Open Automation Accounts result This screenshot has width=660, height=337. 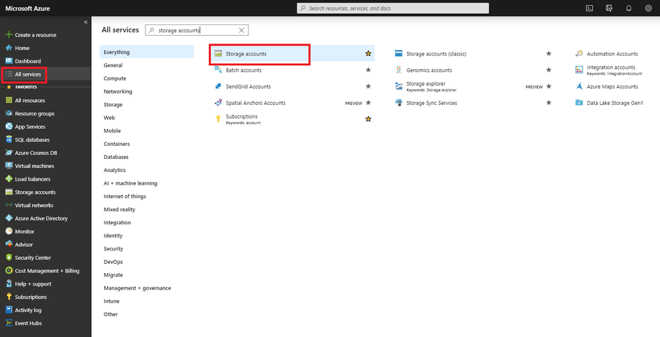[x=612, y=54]
